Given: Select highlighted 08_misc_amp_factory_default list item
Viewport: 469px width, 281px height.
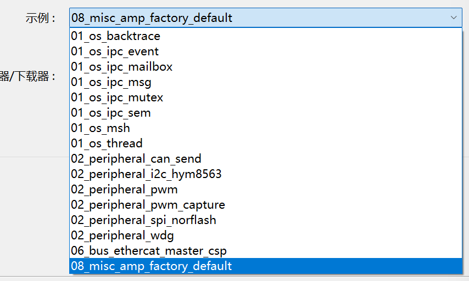Looking at the screenshot, I should [152, 266].
